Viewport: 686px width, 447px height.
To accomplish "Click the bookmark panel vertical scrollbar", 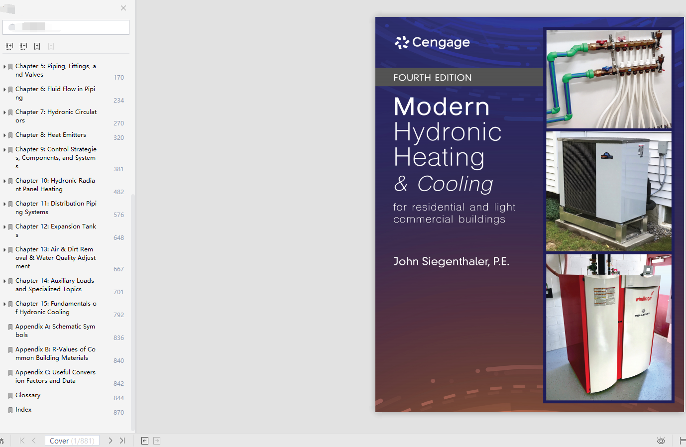I will click(132, 312).
